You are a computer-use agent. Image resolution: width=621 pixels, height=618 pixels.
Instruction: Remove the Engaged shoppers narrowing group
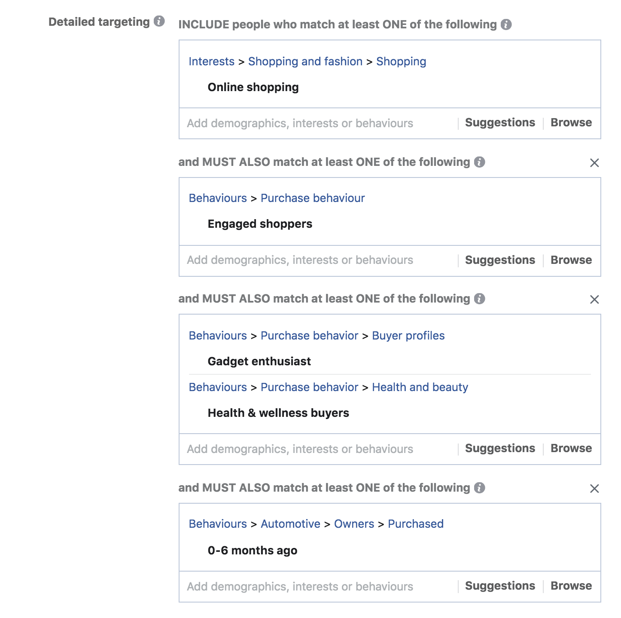point(594,163)
